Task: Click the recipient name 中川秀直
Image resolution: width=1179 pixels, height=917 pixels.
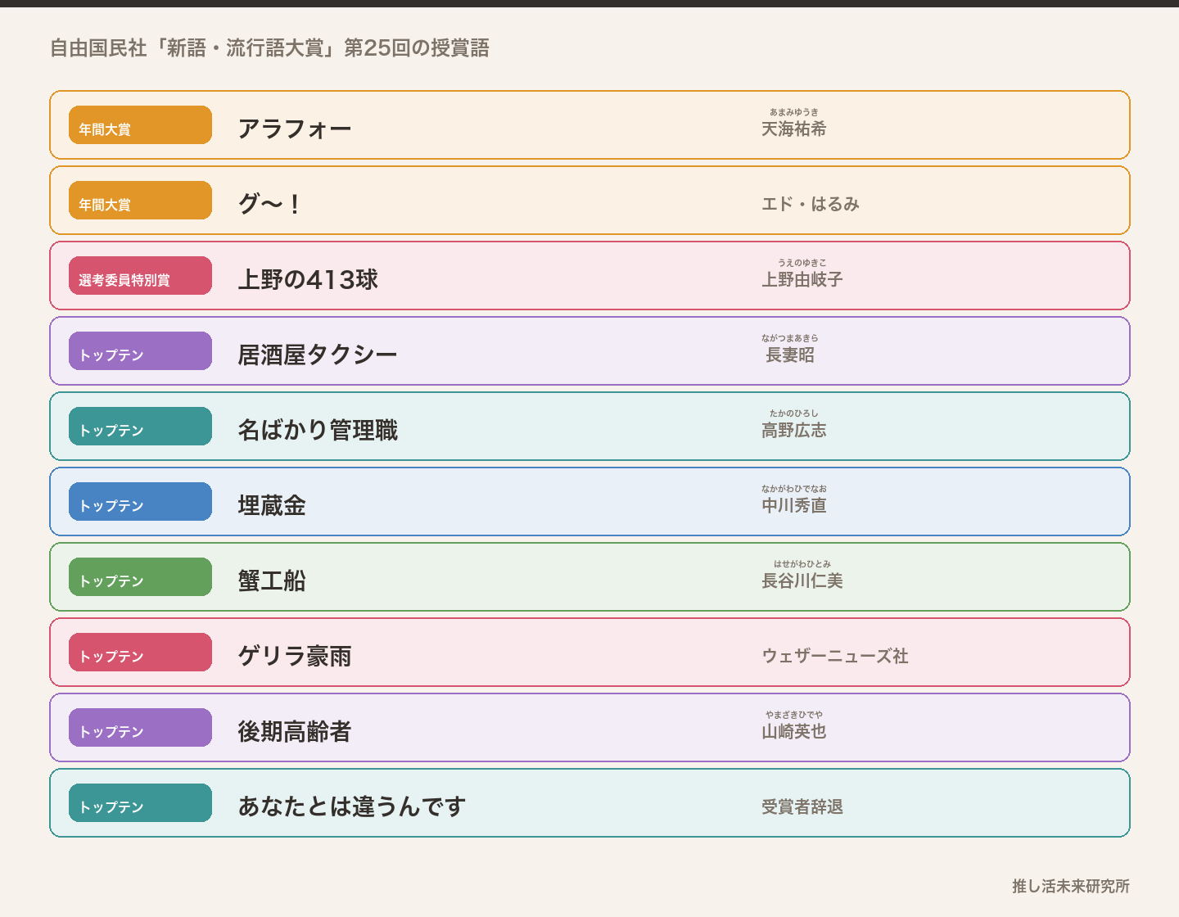Action: pyautogui.click(x=794, y=505)
